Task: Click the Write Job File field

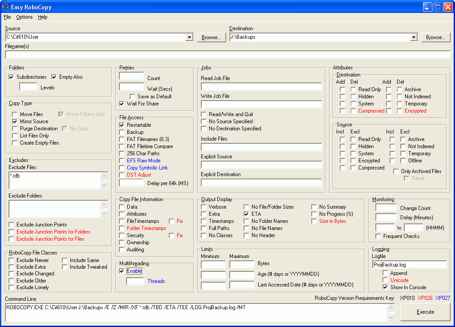Action: pos(261,105)
